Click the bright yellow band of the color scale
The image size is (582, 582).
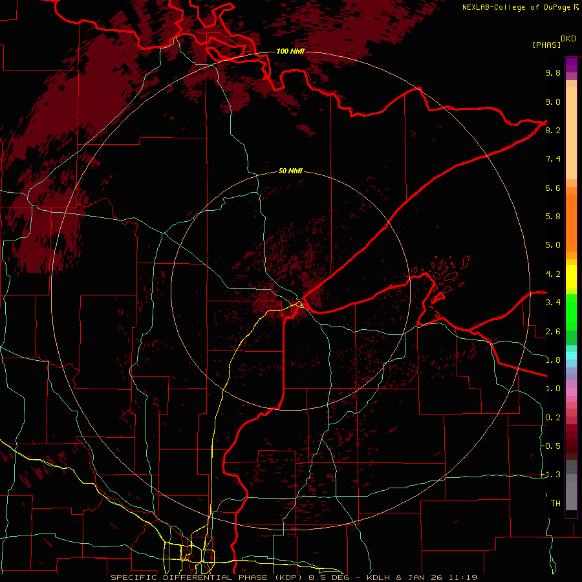pos(571,277)
